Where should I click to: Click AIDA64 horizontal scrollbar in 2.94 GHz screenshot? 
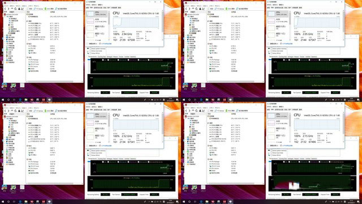click(54, 82)
